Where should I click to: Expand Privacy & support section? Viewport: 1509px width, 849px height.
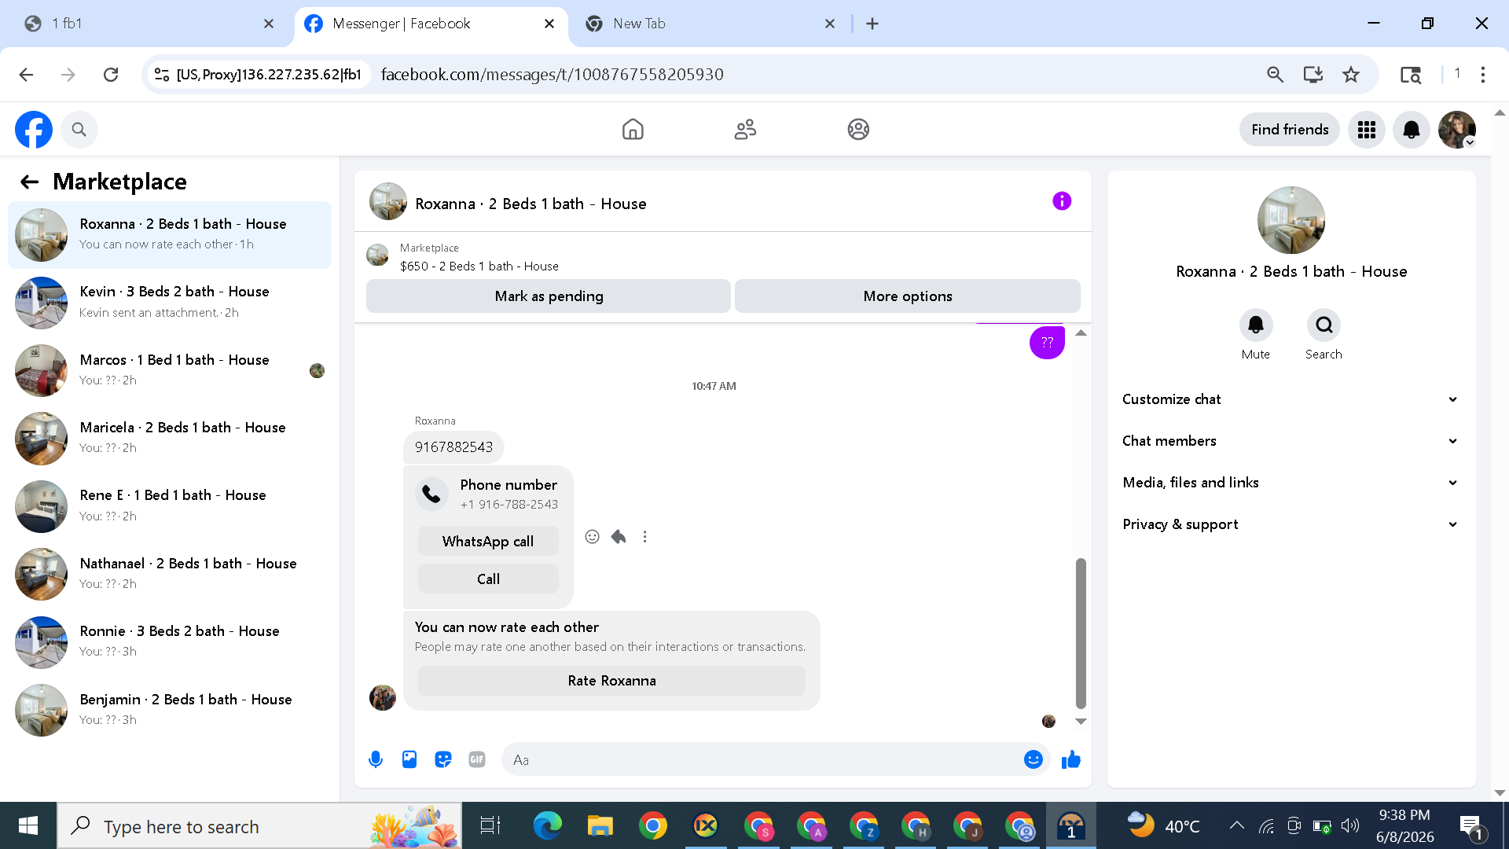pos(1291,524)
